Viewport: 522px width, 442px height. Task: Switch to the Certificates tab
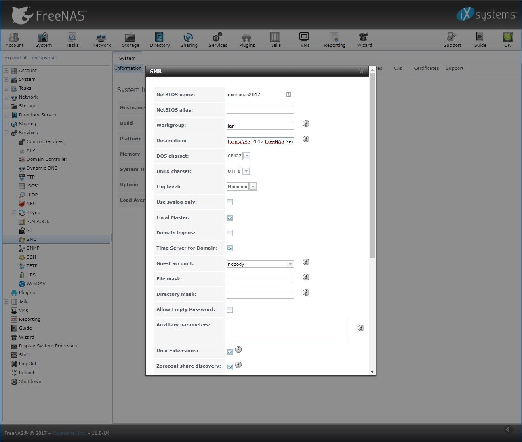pyautogui.click(x=426, y=68)
